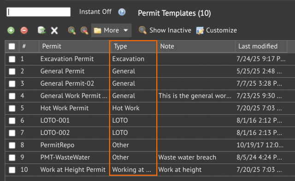Click the magnifier remove filter icon
The width and height of the screenshot is (295, 181).
tap(84, 30)
